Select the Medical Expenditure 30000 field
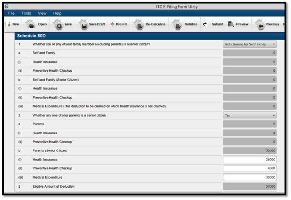Viewport: 291px width, 200px height. point(250,177)
